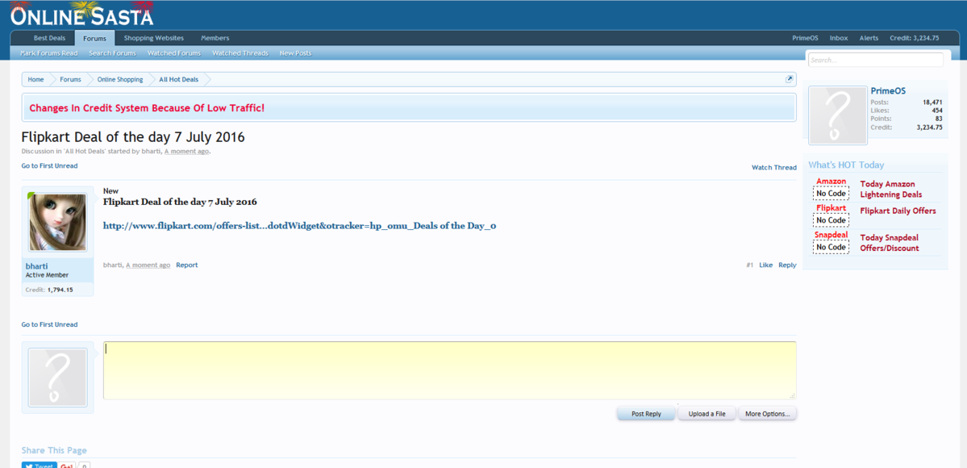The width and height of the screenshot is (967, 468).
Task: Click the Tweet share button
Action: (x=40, y=466)
